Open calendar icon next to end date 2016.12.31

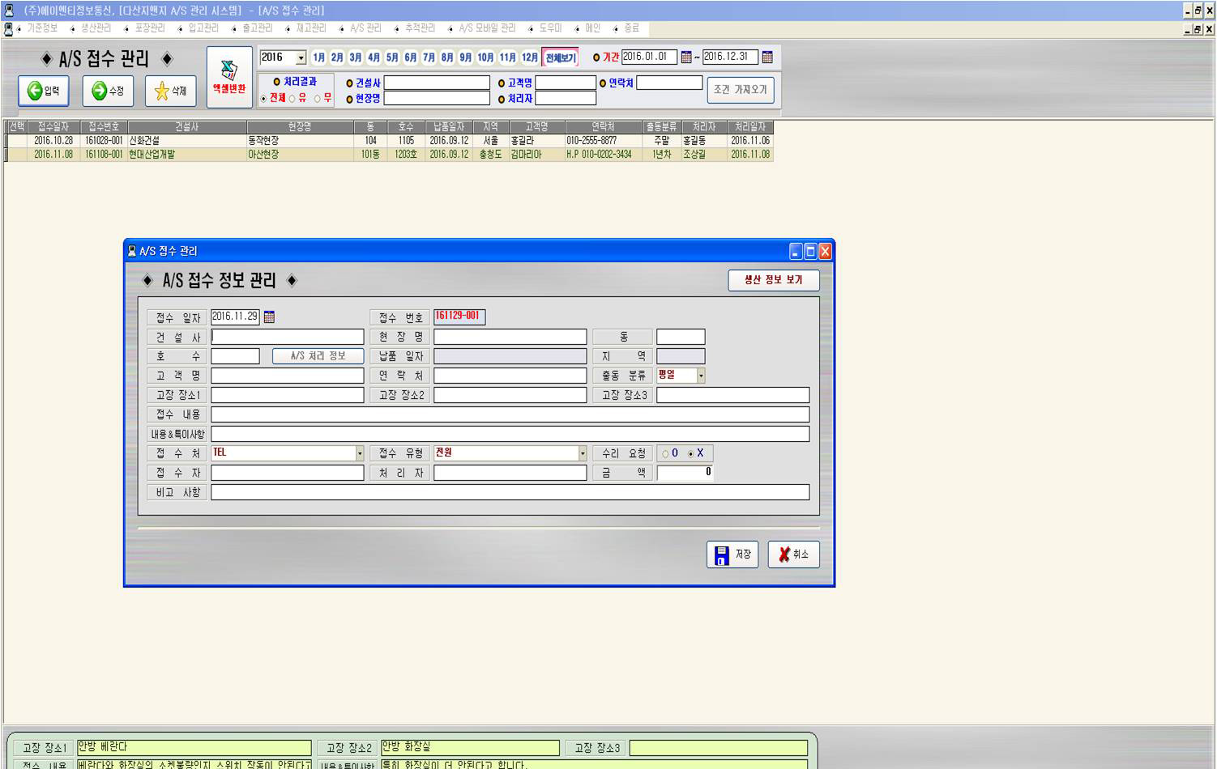pyautogui.click(x=767, y=57)
